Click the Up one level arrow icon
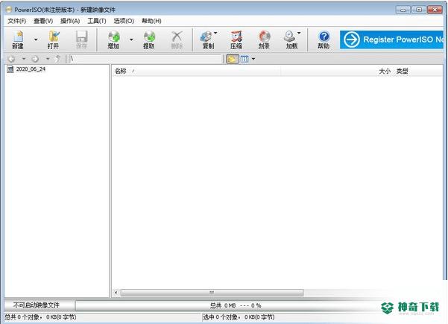Screen dimensions: 448x324 click(x=58, y=59)
